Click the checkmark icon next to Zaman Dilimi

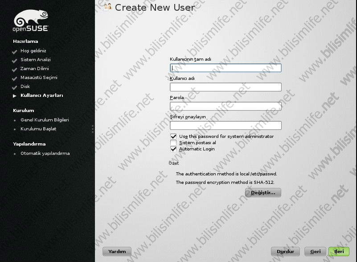click(x=15, y=70)
